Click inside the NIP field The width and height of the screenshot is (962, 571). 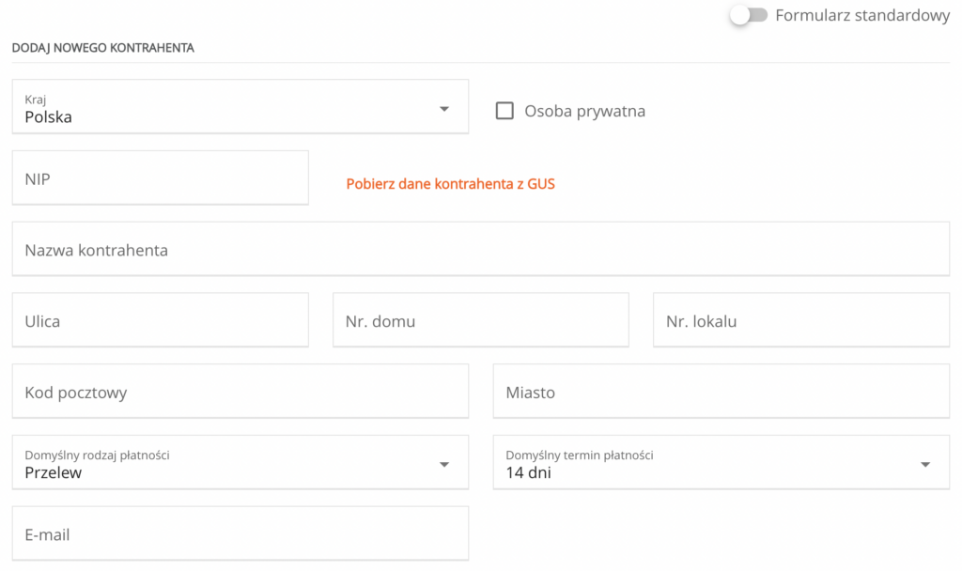point(160,177)
